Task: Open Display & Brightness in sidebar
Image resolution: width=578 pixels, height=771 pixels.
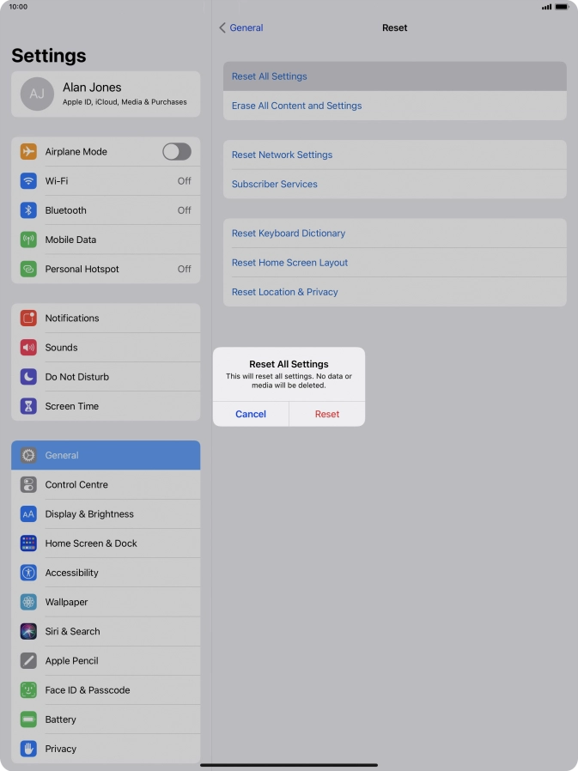Action: coord(106,513)
